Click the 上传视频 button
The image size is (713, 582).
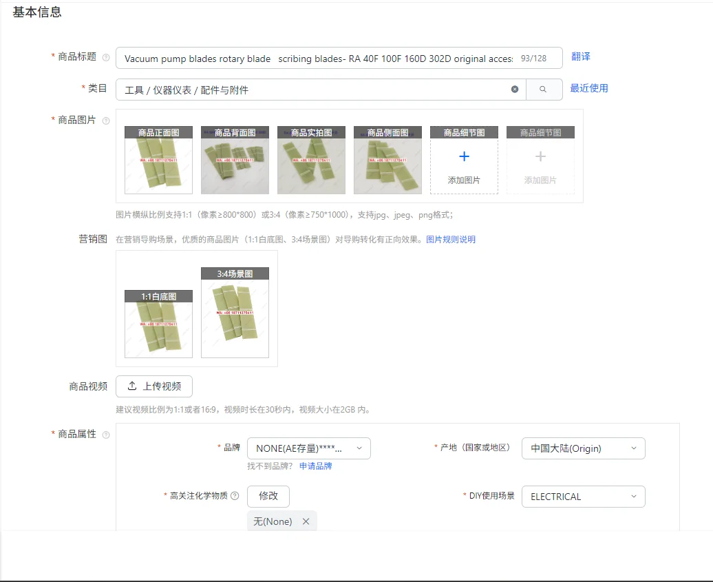tap(154, 386)
